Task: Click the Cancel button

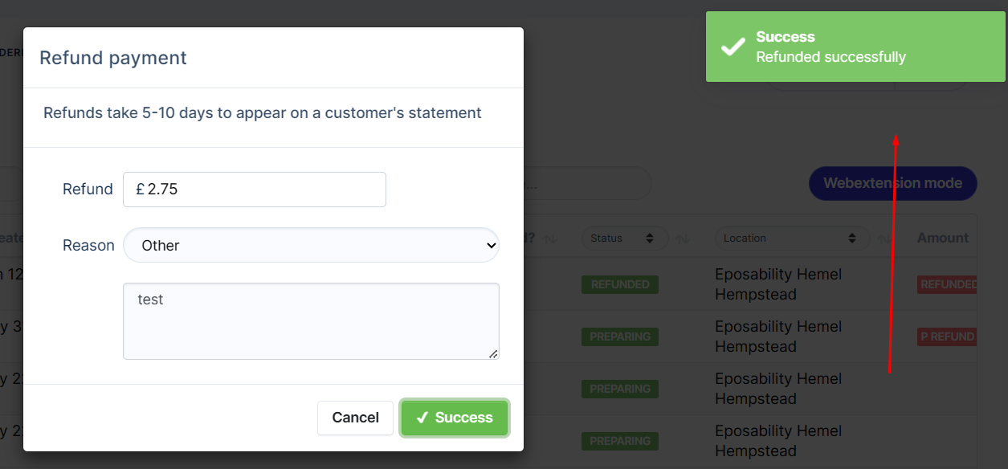Action: click(x=355, y=418)
